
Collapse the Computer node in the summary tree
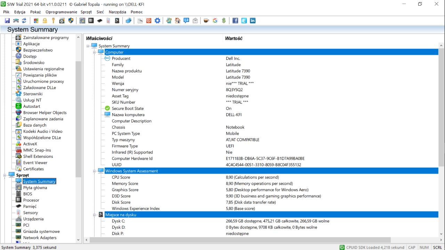click(94, 52)
